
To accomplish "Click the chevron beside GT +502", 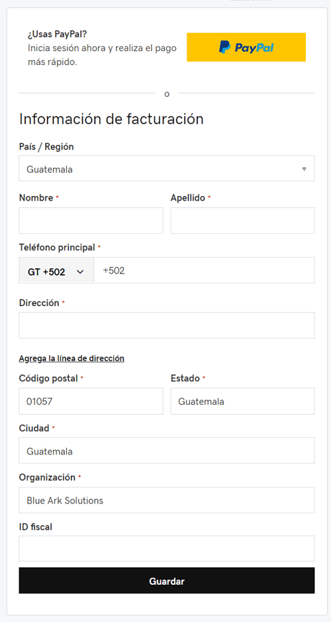I will pyautogui.click(x=80, y=272).
